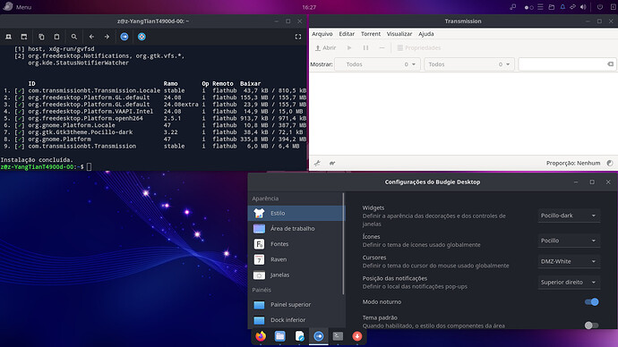Click the copy icon in terminal toolbar
This screenshot has height=347, width=618.
[x=41, y=37]
